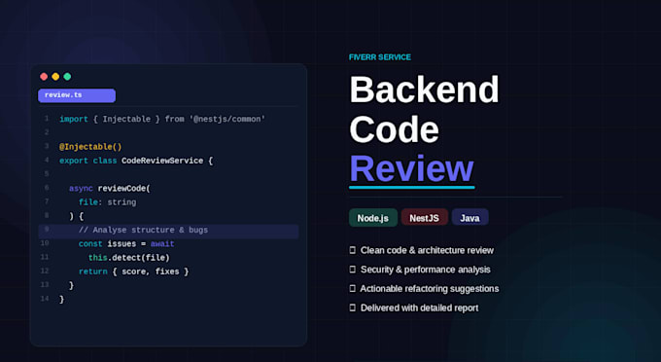Click the Backend heading word
Screen dimensions: 661x362
[x=424, y=90]
